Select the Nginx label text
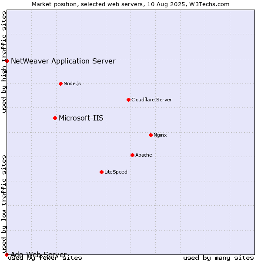 coord(160,135)
